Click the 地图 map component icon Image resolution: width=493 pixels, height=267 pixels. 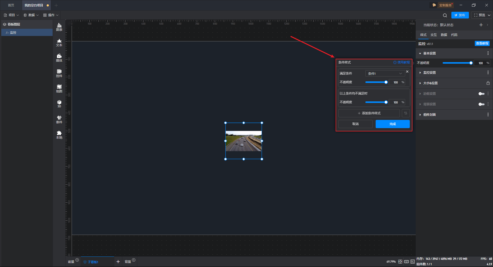tap(59, 89)
